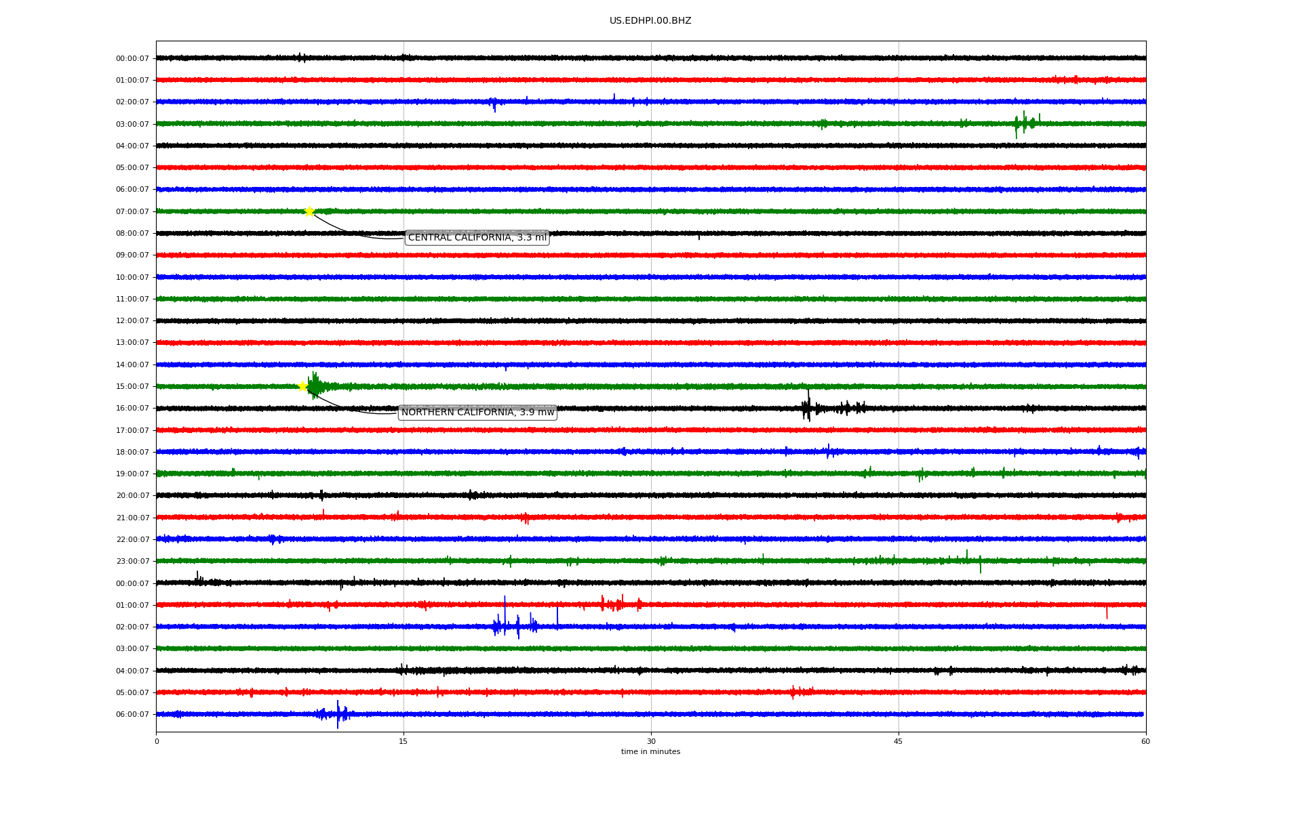
Task: Click the 15:00:07 row time label
Action: click(132, 387)
